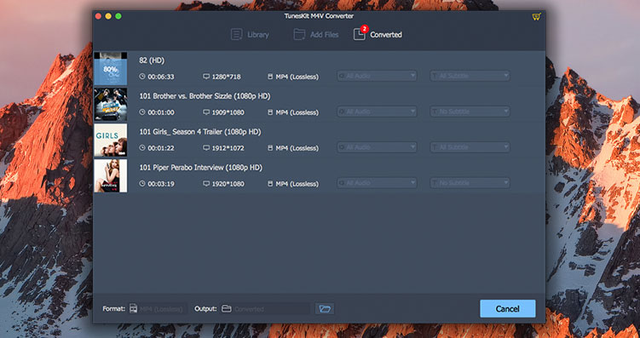This screenshot has width=640, height=338.
Task: Click monitor icon next to 1912*1072
Action: [206, 148]
